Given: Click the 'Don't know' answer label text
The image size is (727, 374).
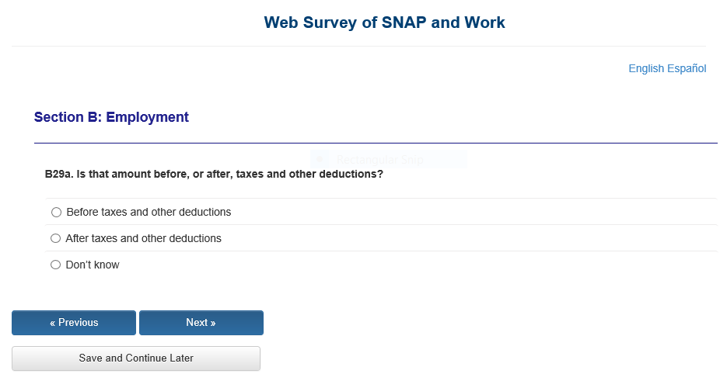Looking at the screenshot, I should point(93,265).
